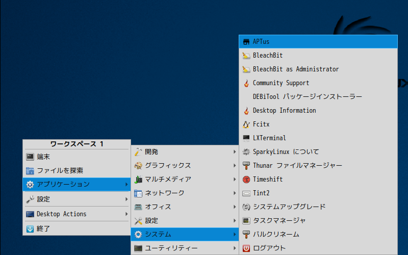408x255 pixels.
Task: Click the アプリケーション gear icon
Action: [30, 185]
